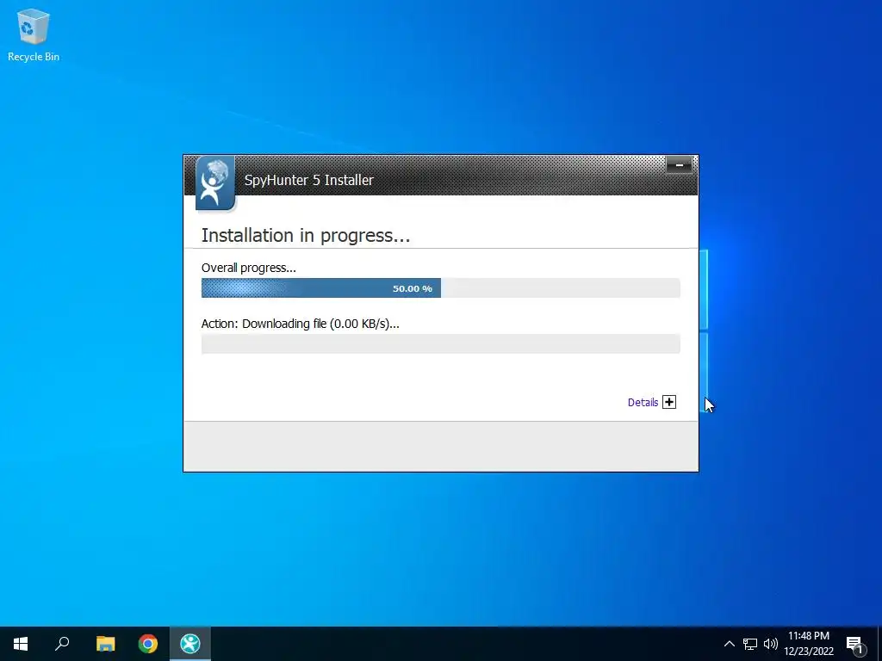
Task: Launch File Explorer from the taskbar
Action: 105,644
